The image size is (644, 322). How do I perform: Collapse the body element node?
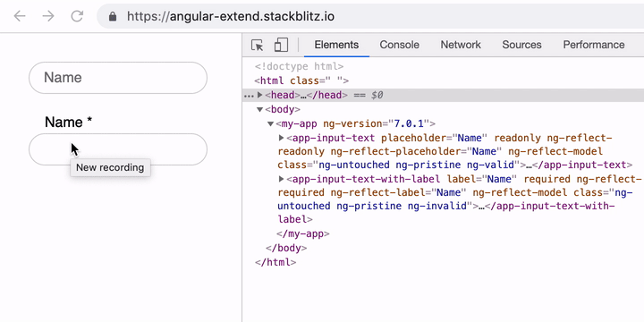tap(259, 109)
